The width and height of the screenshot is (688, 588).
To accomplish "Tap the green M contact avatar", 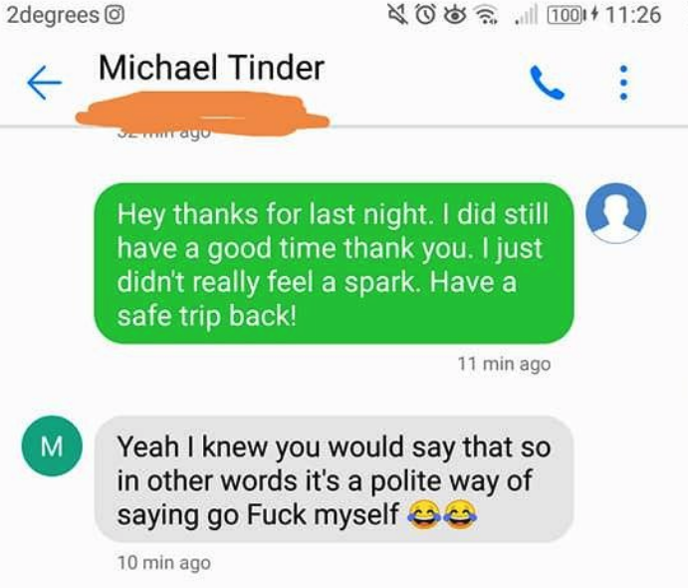I will point(52,445).
